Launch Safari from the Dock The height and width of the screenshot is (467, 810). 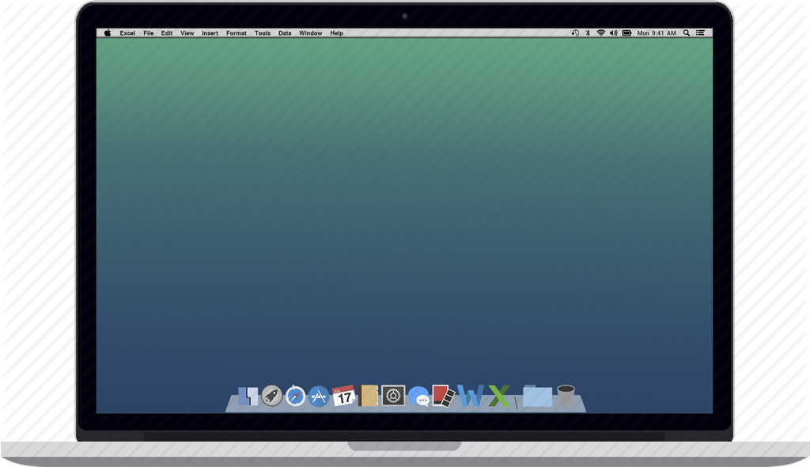point(294,396)
